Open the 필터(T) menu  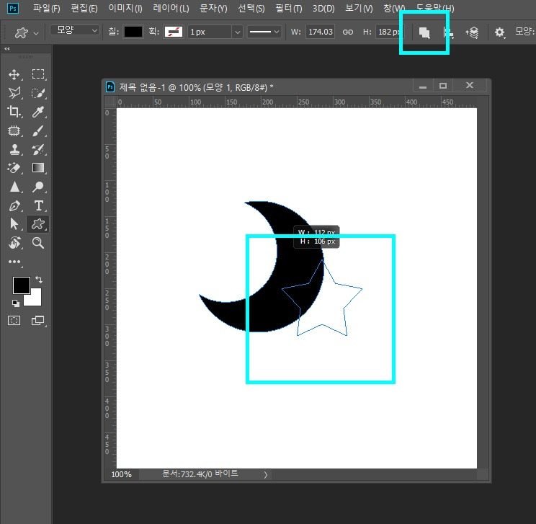(x=289, y=8)
